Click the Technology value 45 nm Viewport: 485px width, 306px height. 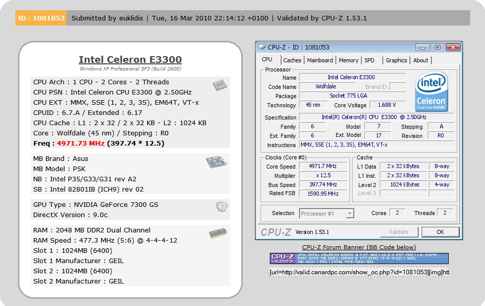coord(313,105)
